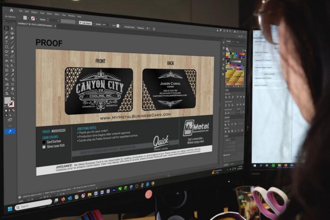Open the Select menu
Viewport: 330px width, 220px height.
49,14
